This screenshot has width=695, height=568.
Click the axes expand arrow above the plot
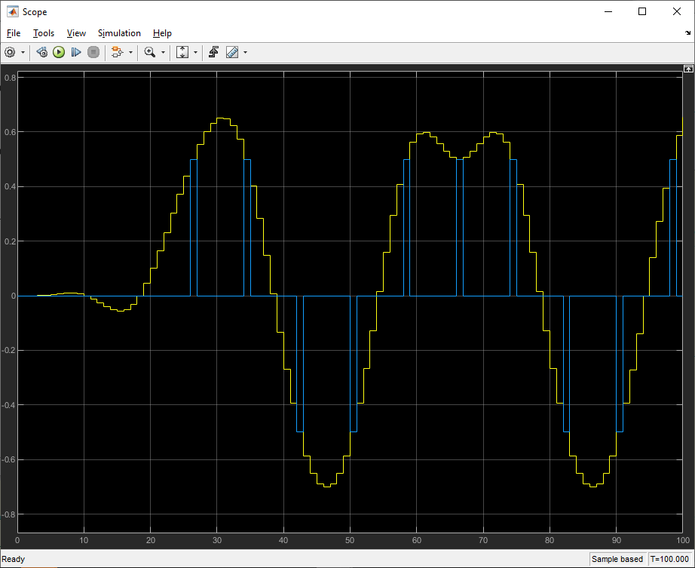(687, 68)
